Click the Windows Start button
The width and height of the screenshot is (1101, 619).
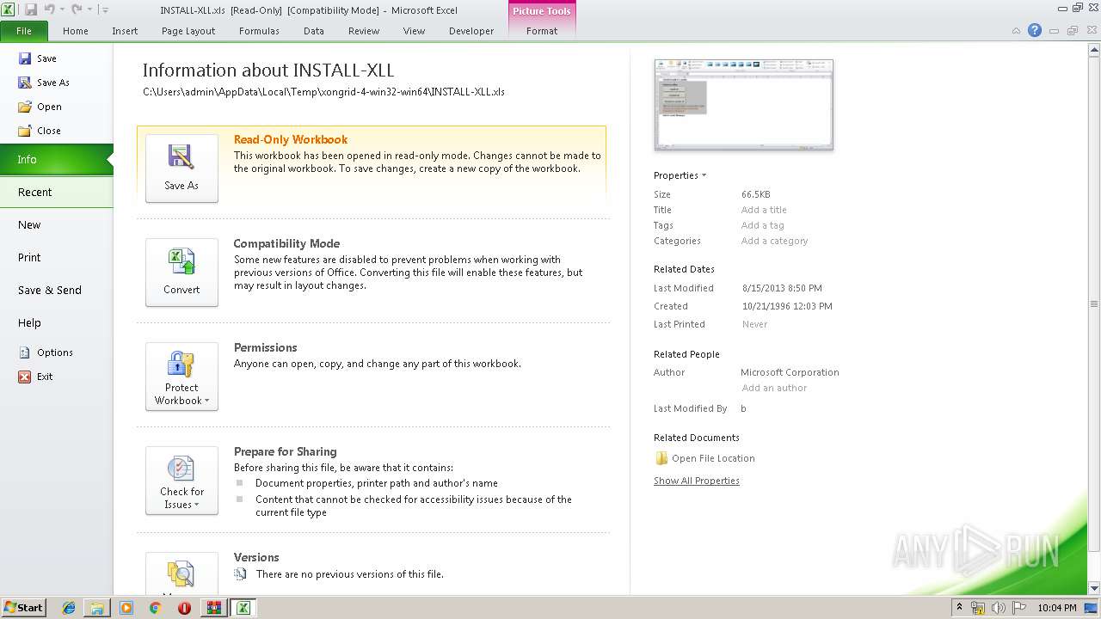[23, 607]
